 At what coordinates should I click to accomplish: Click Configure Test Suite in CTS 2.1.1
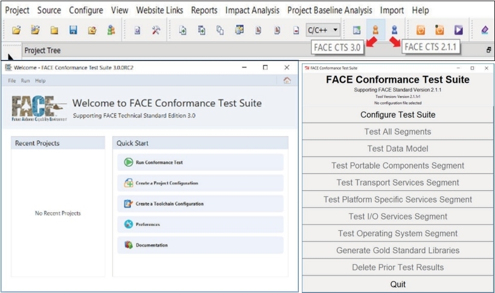[x=398, y=115]
